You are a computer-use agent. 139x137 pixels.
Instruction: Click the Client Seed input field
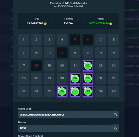pos(68,114)
